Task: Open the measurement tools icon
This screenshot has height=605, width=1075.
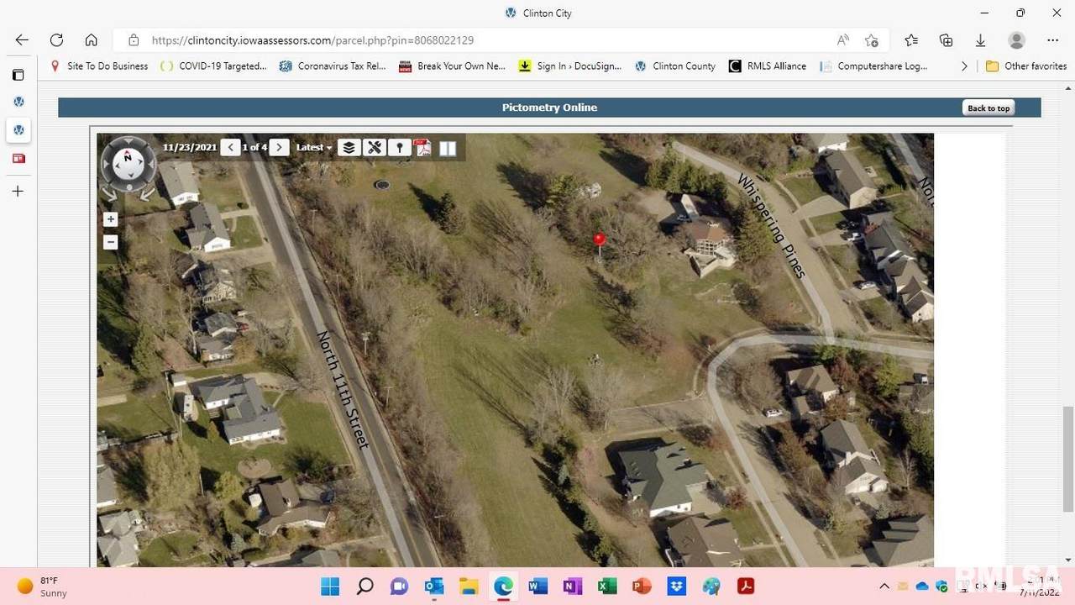Action: point(375,148)
